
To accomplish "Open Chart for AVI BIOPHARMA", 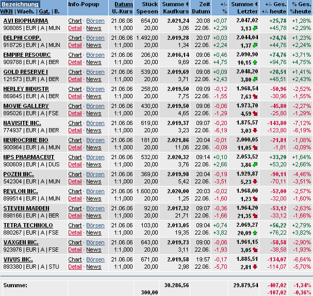I will [75, 21].
